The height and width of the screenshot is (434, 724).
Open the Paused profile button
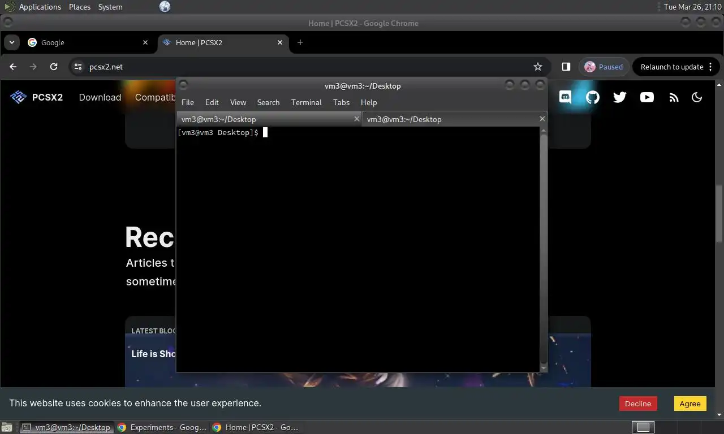tap(604, 67)
